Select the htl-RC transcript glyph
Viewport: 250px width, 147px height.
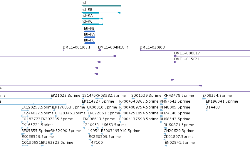[x=92, y=24]
